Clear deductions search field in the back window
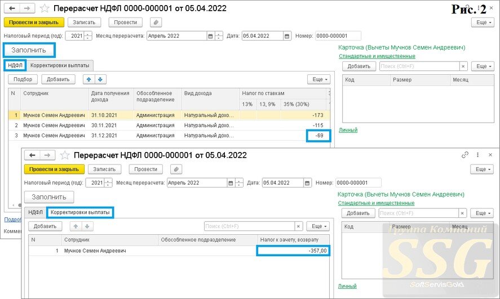The image size is (500, 299). pyautogui.click(x=463, y=66)
